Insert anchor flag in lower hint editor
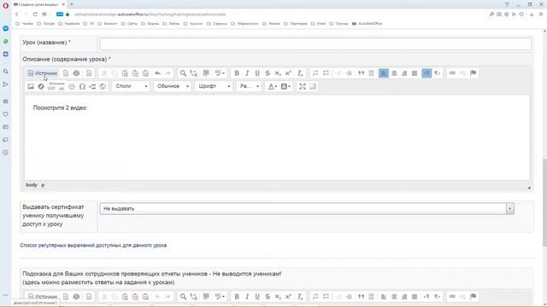Viewport: 547px width, 307px height. pyautogui.click(x=473, y=297)
